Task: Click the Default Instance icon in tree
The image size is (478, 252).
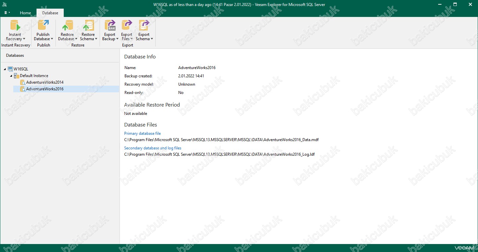Action: (x=17, y=76)
